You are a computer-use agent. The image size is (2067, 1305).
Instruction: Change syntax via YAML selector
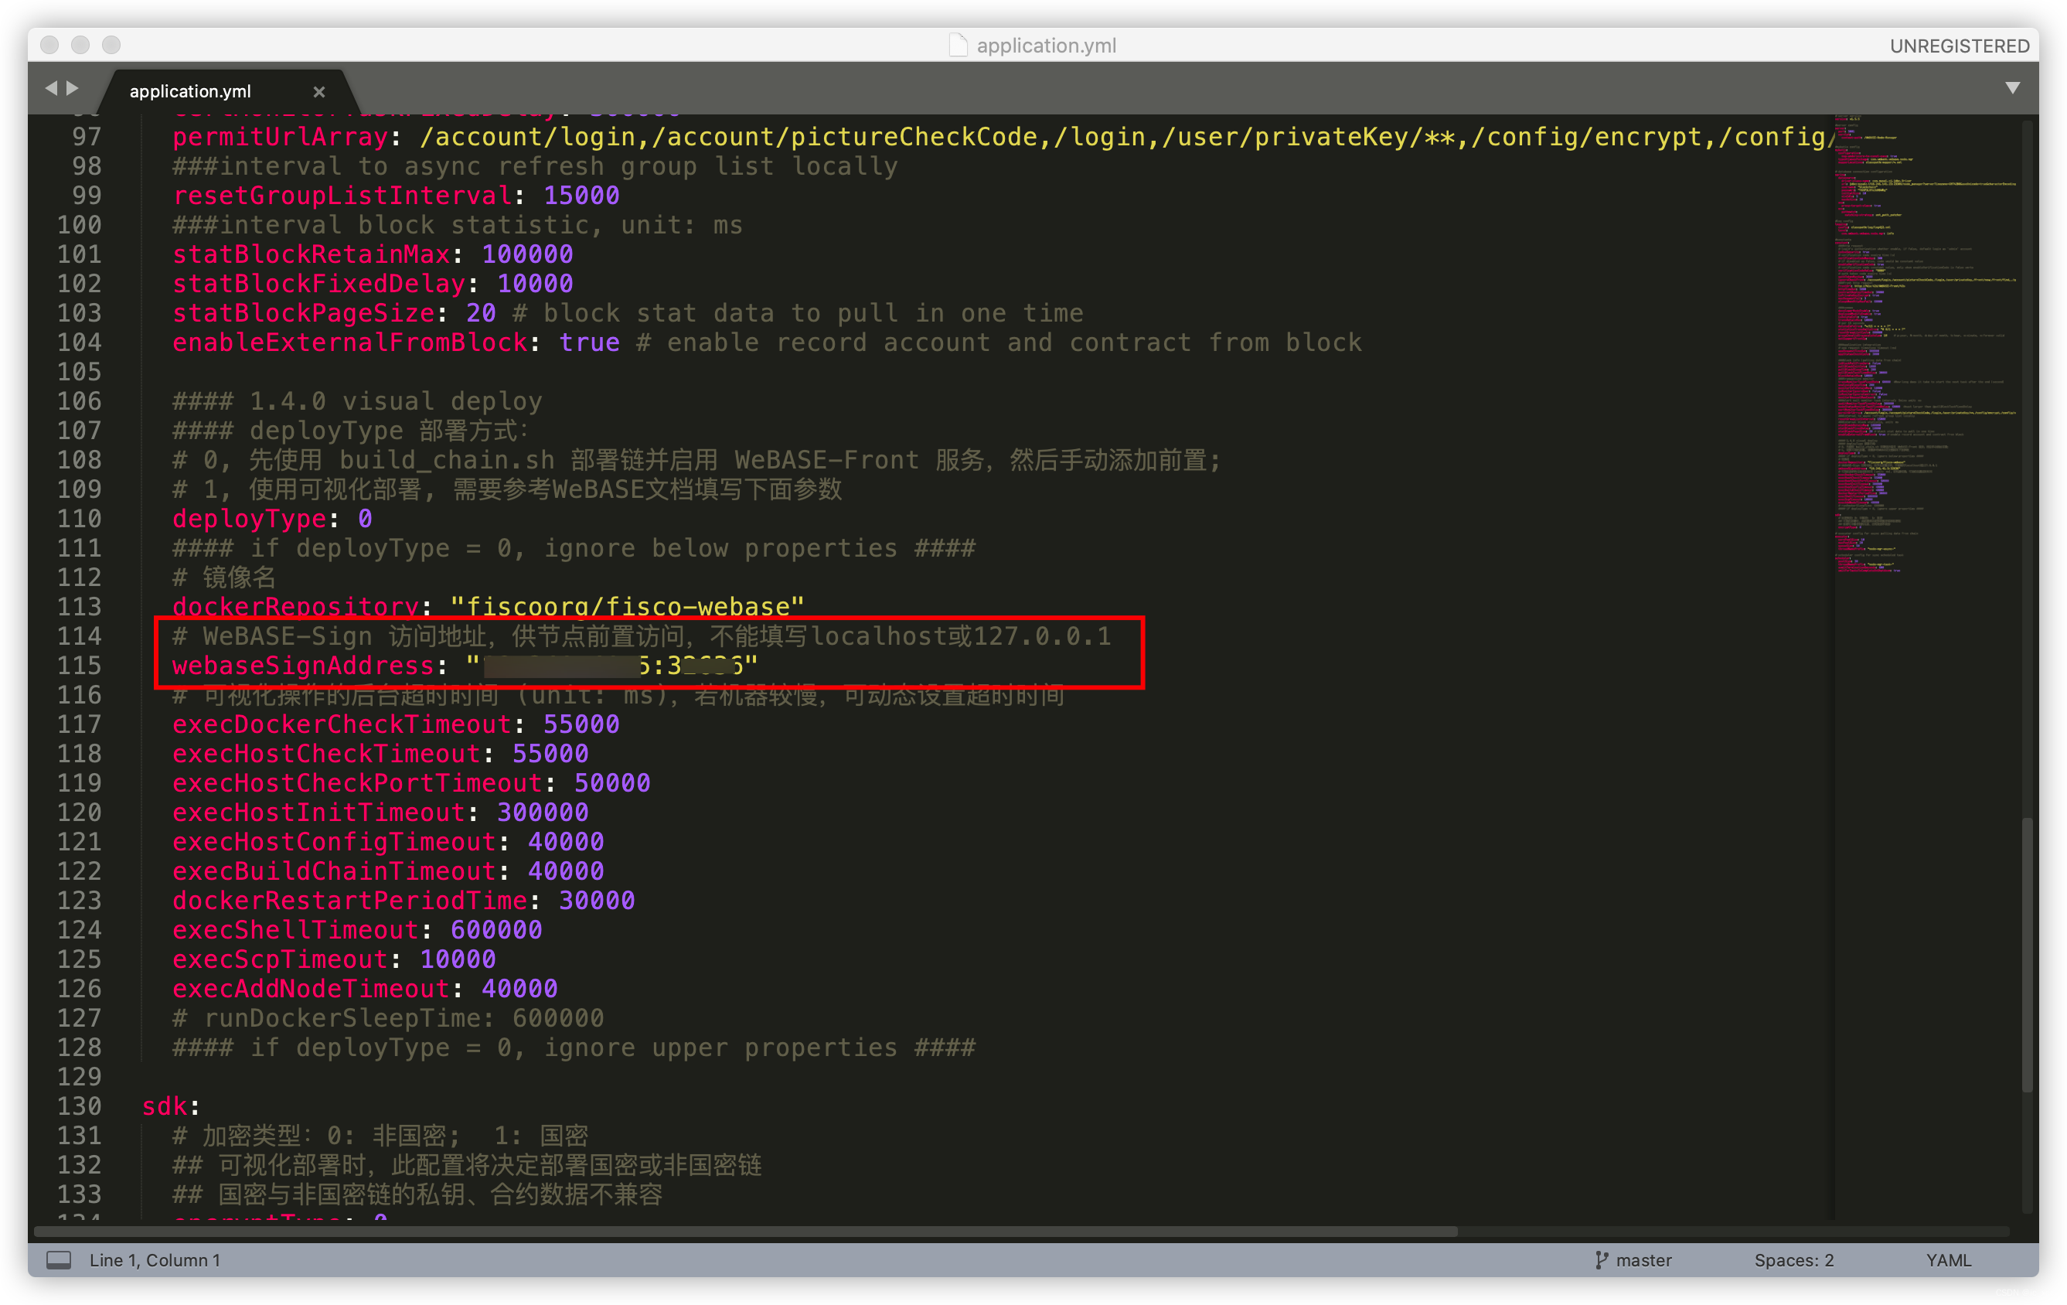pos(1948,1259)
